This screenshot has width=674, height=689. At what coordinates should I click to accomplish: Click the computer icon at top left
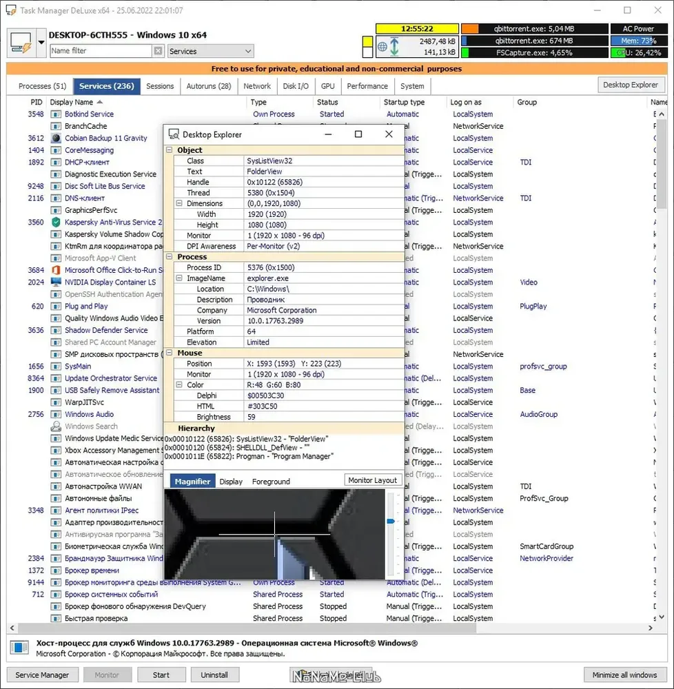tap(21, 43)
